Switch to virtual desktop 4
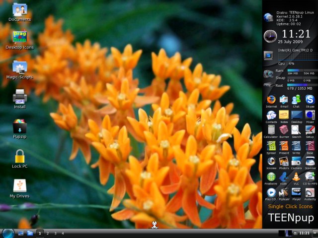The width and height of the screenshot is (318, 238). coord(63,234)
